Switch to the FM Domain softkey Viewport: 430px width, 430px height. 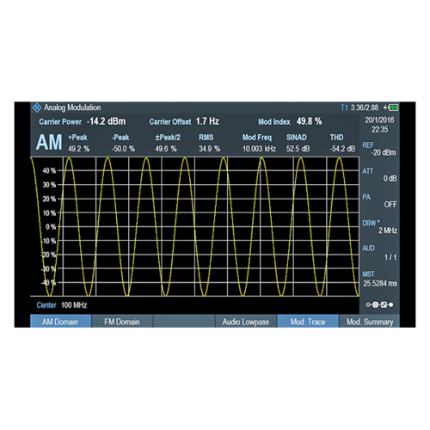pos(122,322)
